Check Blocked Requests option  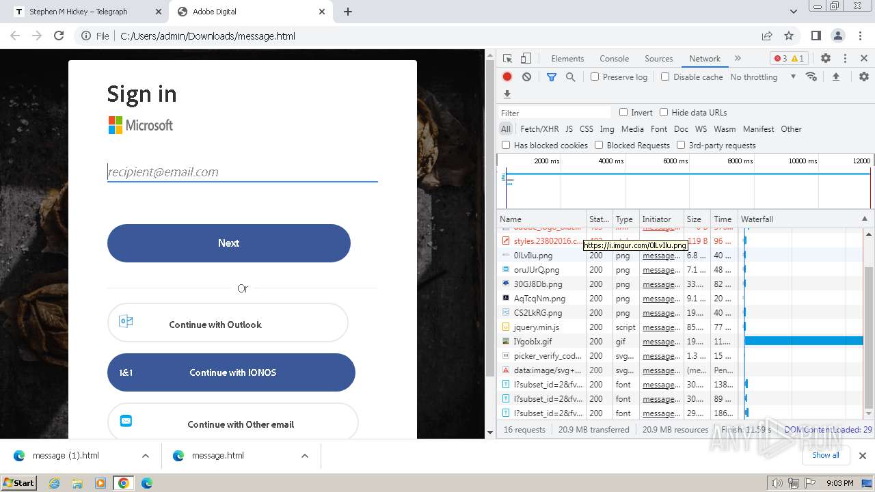point(599,145)
